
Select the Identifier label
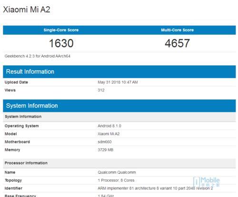(13, 188)
